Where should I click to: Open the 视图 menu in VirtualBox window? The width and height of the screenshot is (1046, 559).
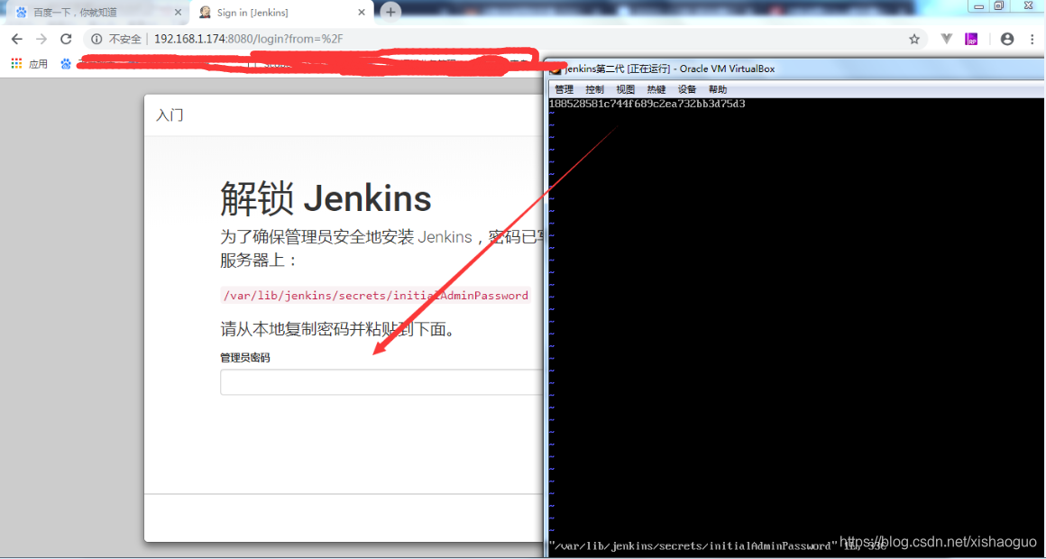[625, 89]
